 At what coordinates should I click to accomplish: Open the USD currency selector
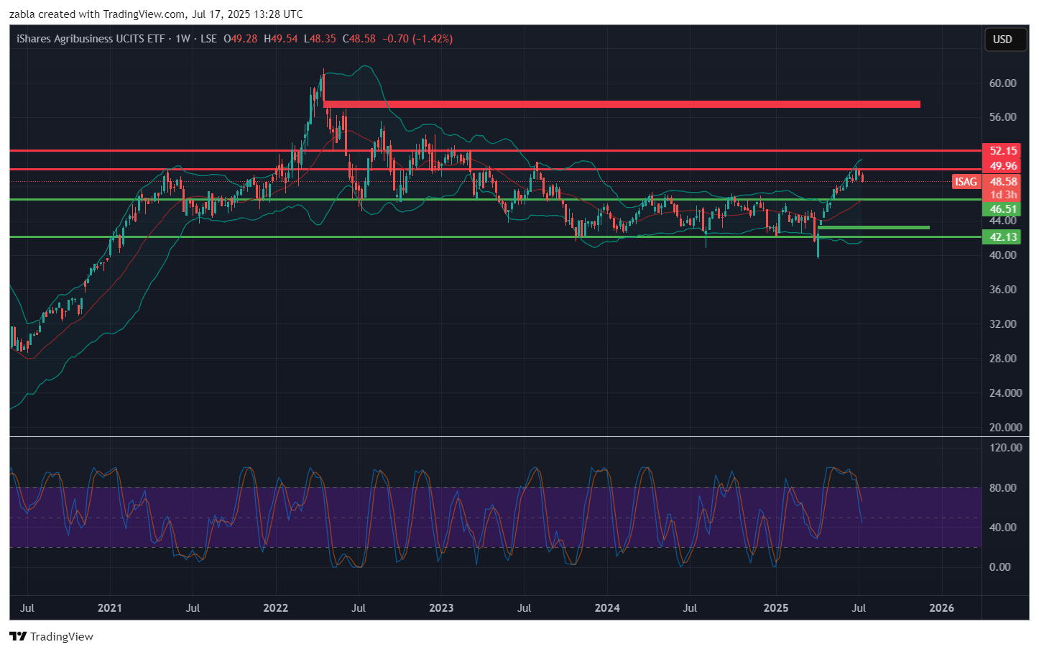[1002, 40]
